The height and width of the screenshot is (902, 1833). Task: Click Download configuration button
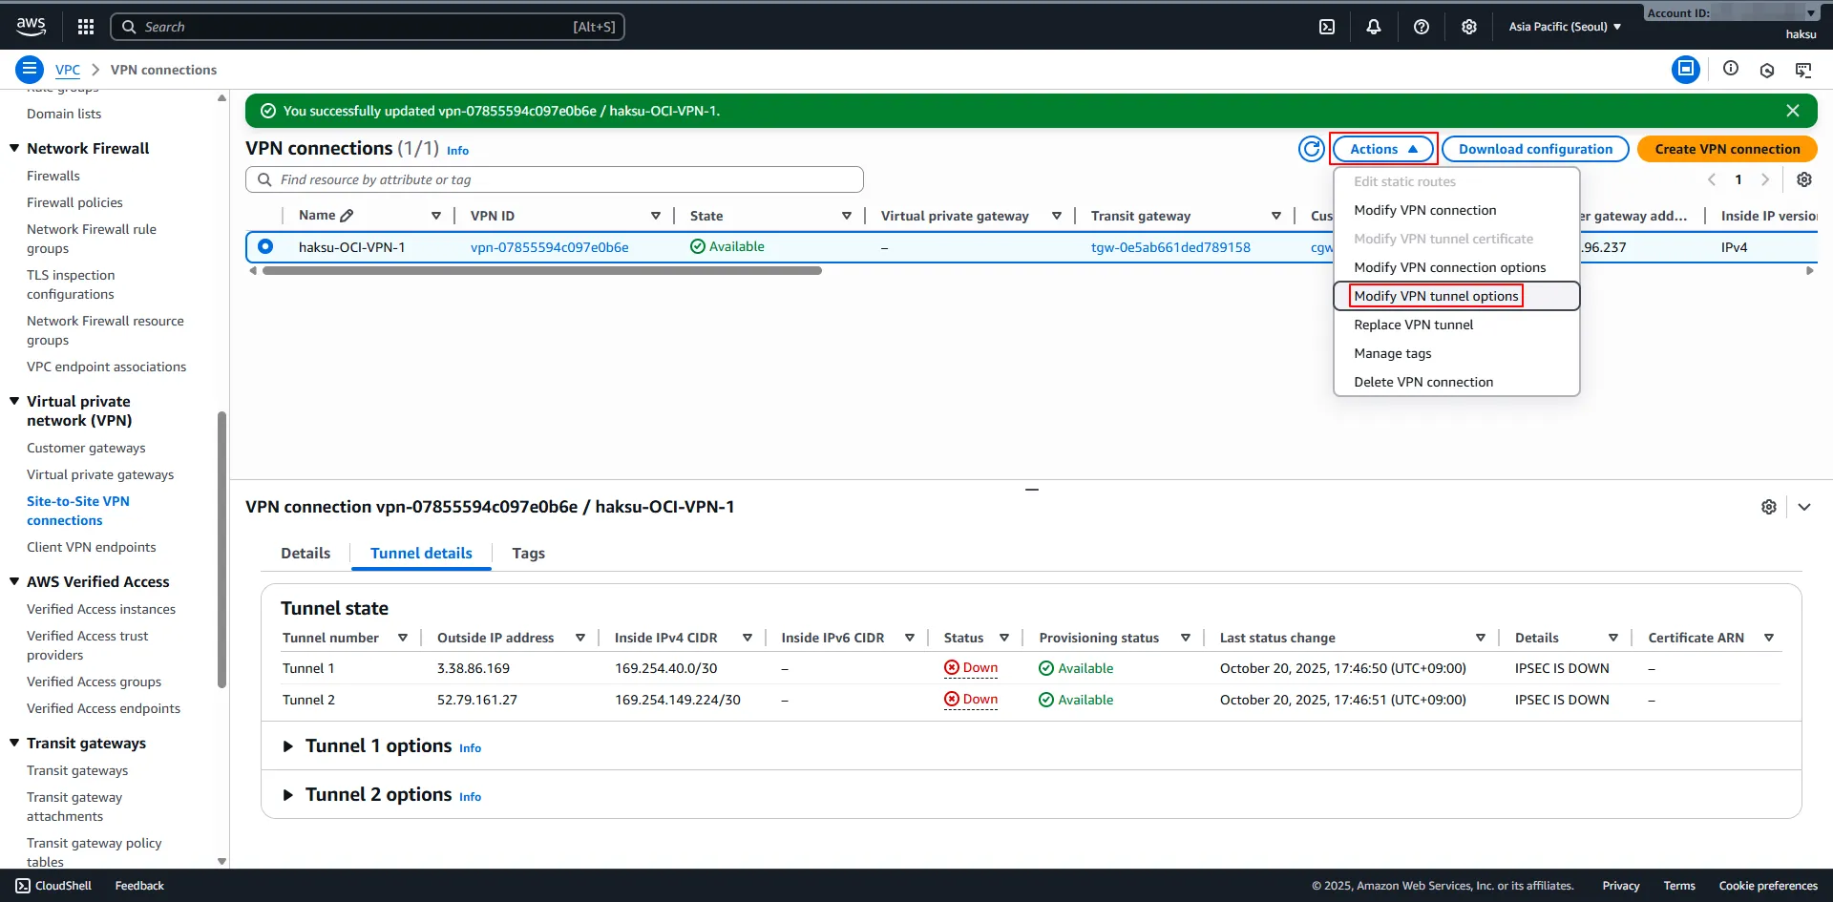(x=1535, y=149)
